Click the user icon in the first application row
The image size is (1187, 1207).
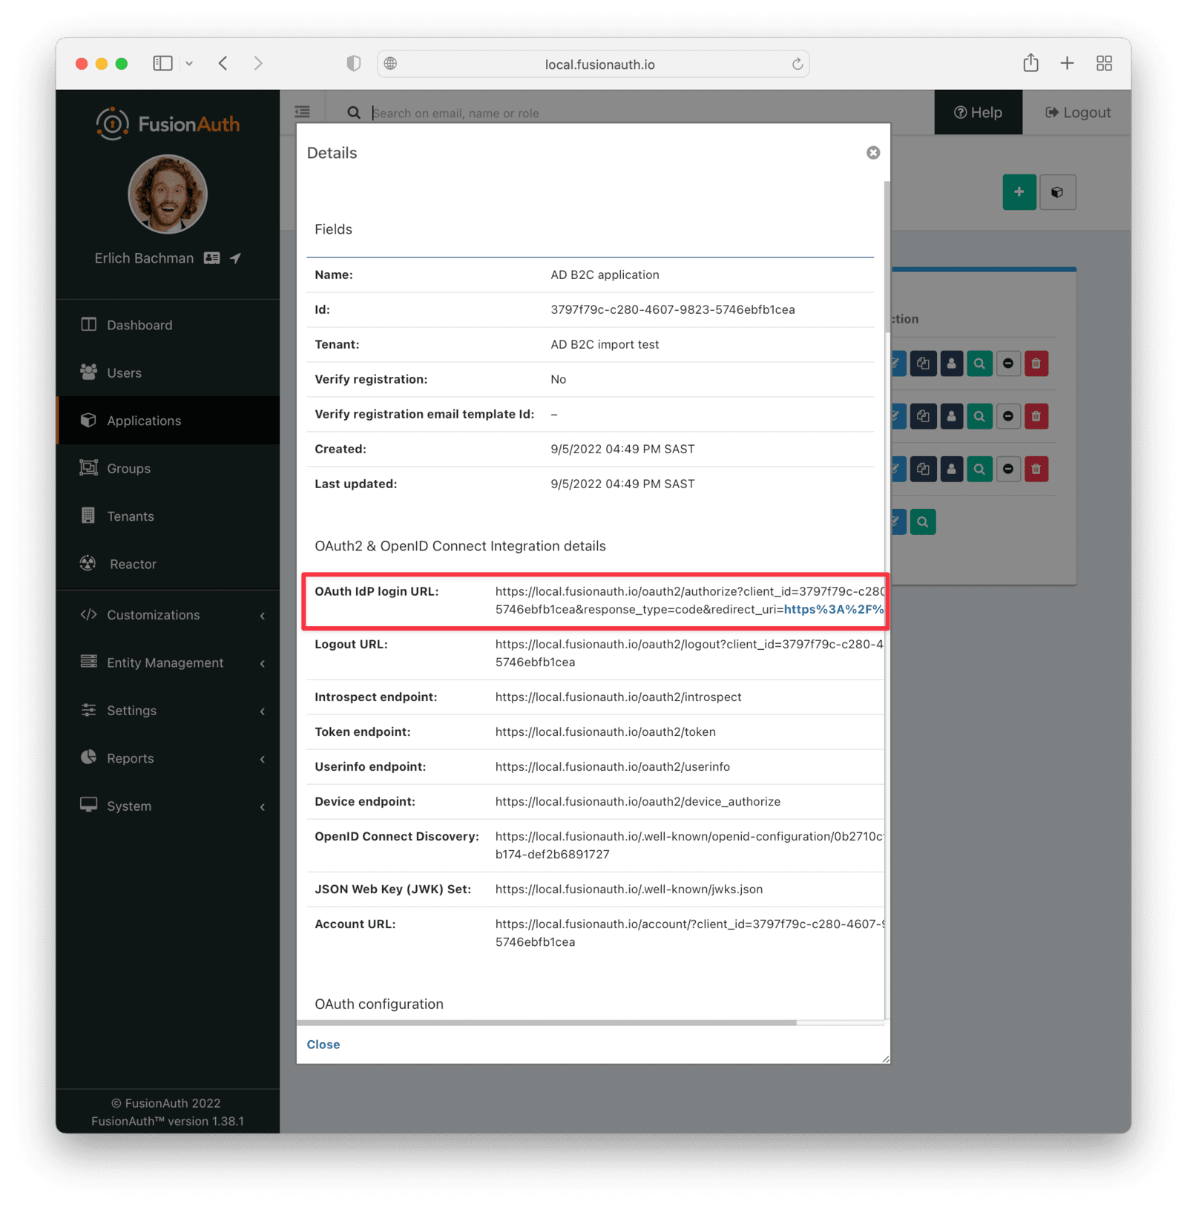951,364
